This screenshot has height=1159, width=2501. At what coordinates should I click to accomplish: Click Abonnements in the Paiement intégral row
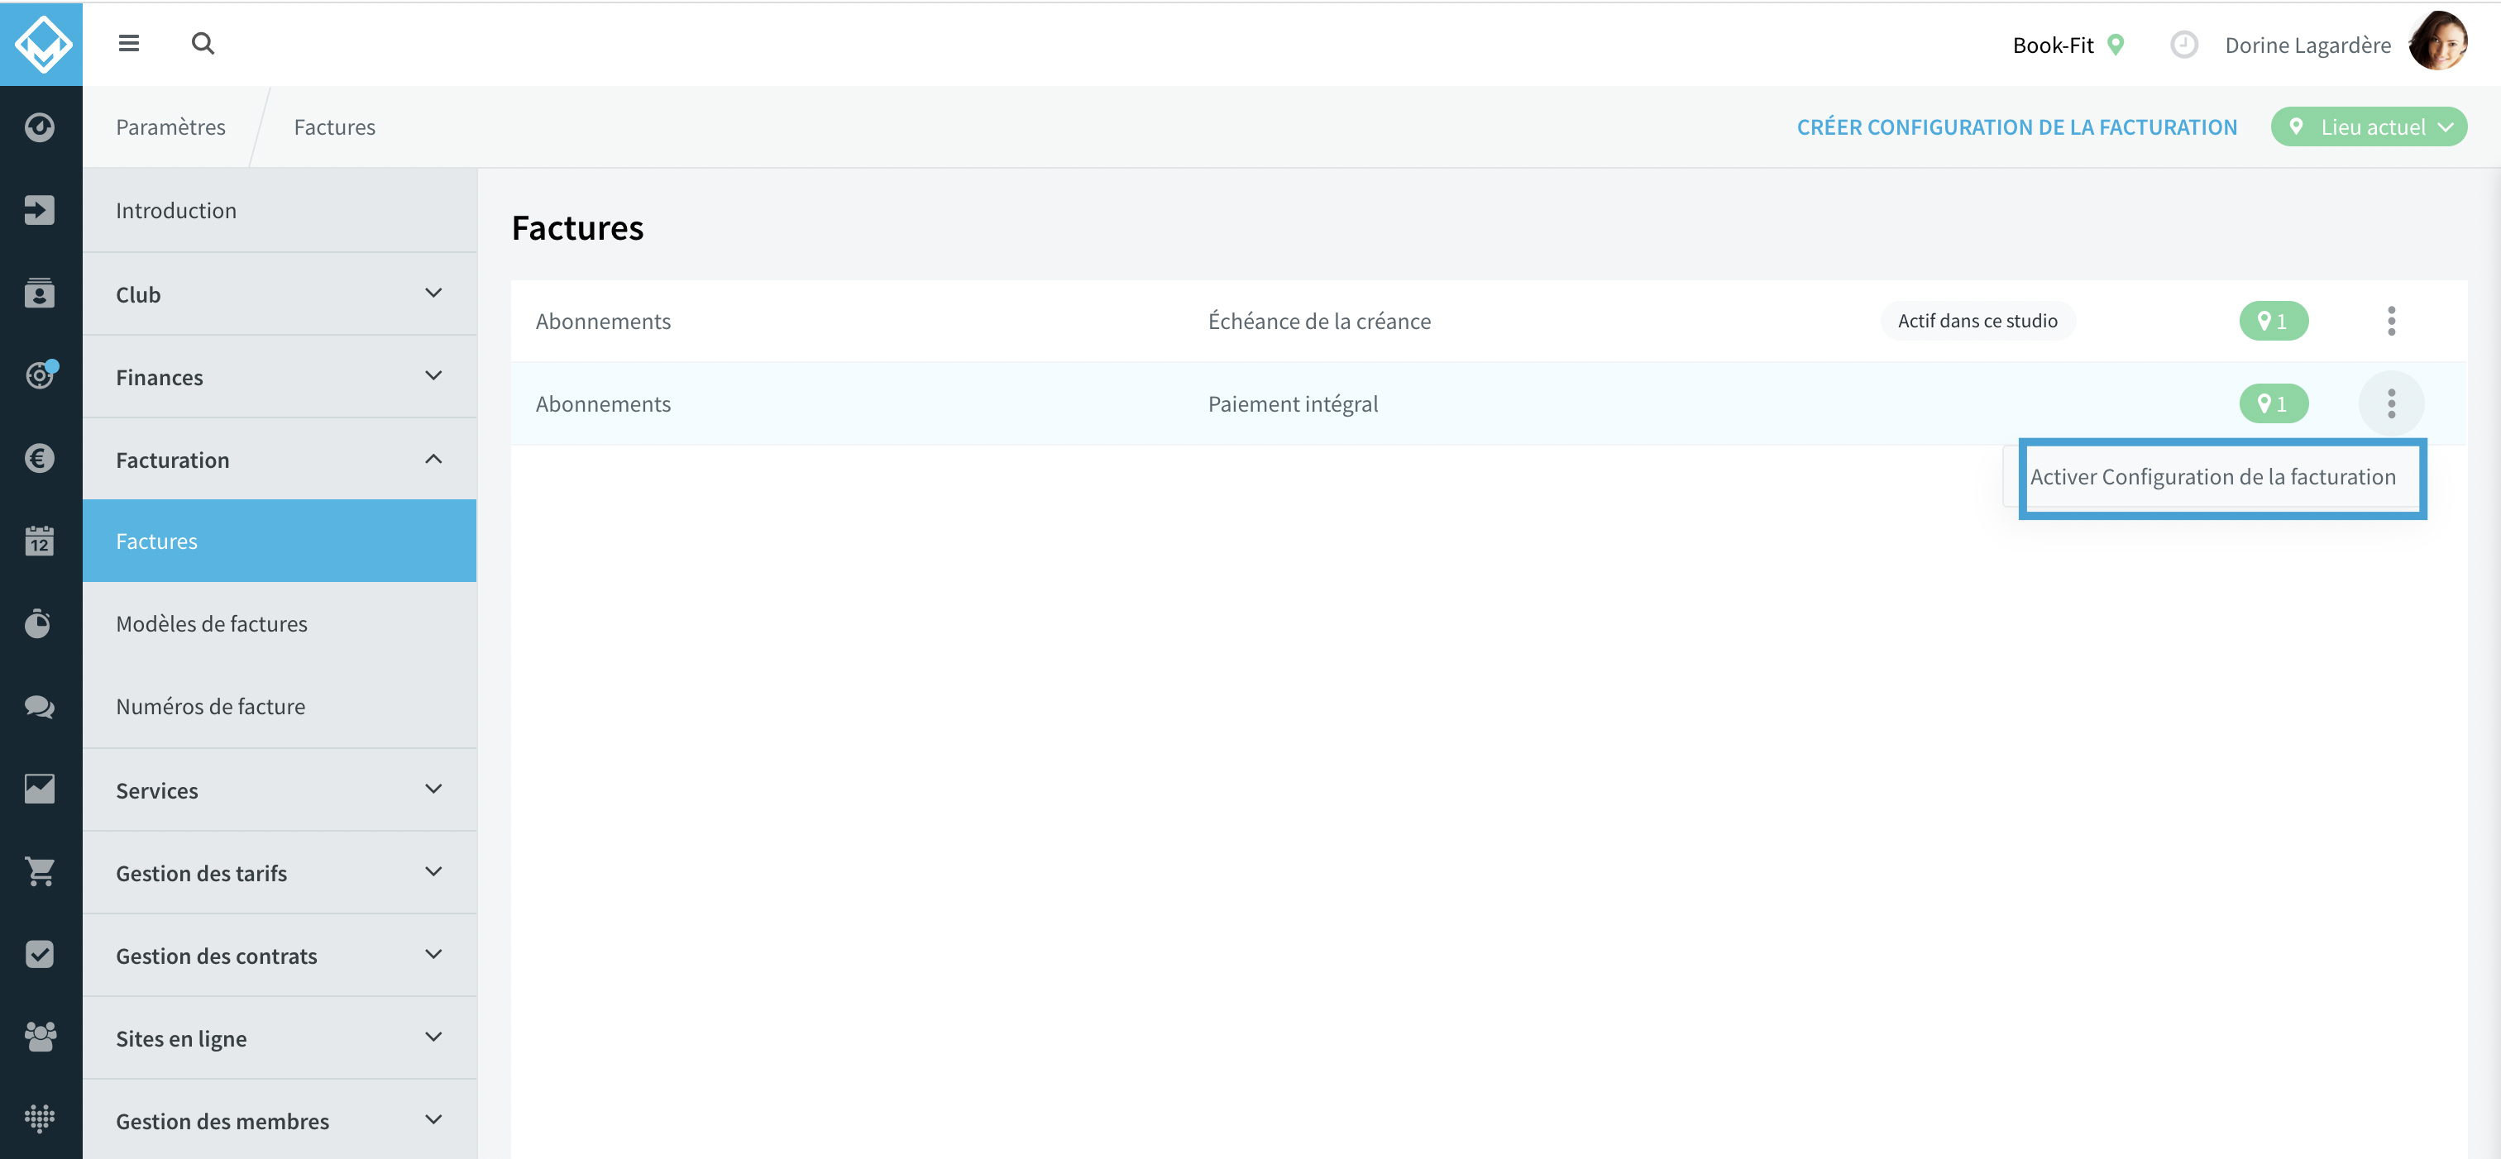coord(603,403)
